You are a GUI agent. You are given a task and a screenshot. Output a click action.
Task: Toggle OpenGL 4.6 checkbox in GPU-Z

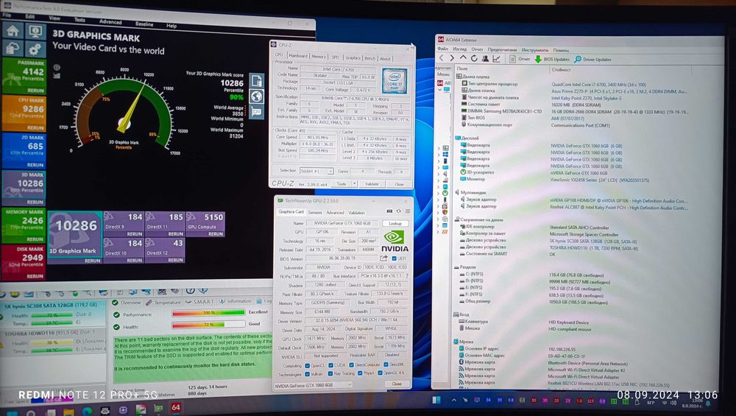pyautogui.click(x=379, y=373)
